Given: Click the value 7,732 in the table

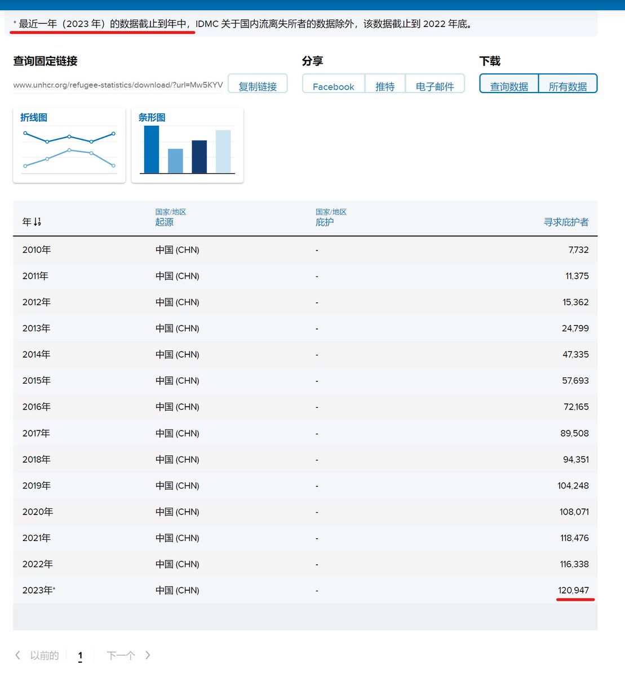Looking at the screenshot, I should coord(578,249).
